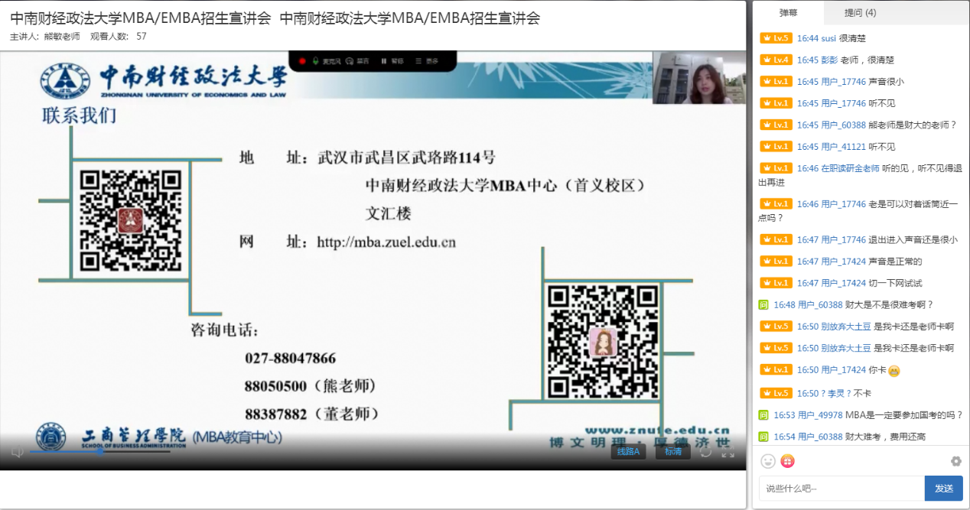Open the 更多 menu in the recording bar
The height and width of the screenshot is (510, 970).
click(427, 61)
